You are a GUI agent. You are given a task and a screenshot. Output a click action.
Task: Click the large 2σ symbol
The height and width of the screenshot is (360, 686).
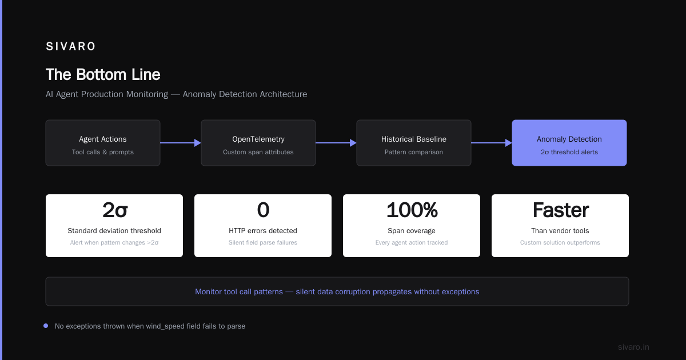pos(115,210)
